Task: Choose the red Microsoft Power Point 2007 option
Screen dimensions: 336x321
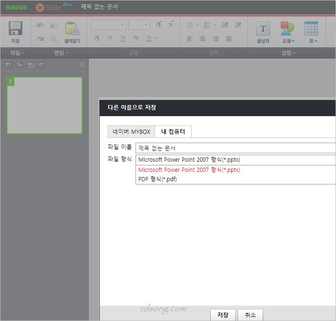Action: tap(189, 170)
